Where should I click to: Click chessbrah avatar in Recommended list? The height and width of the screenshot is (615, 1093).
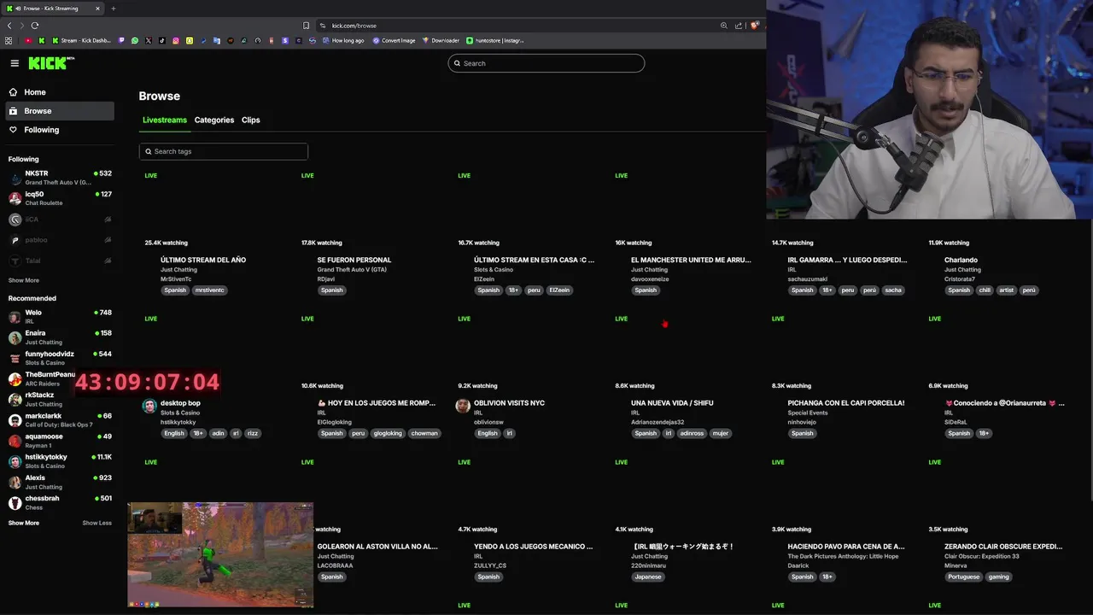(x=15, y=503)
